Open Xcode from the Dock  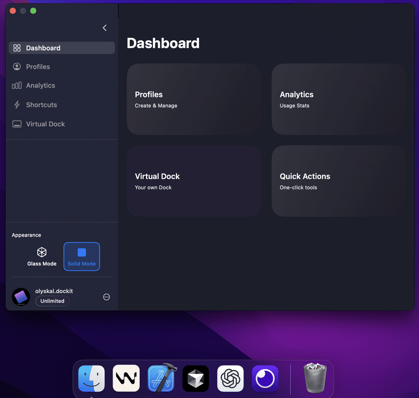coord(161,378)
